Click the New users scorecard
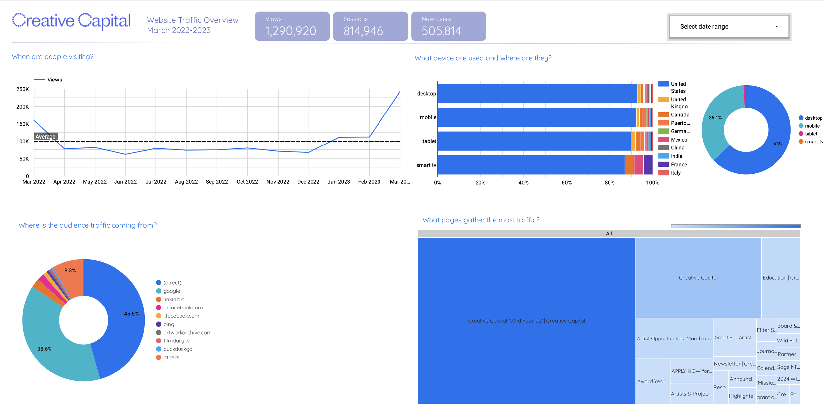The image size is (825, 420). coord(448,26)
